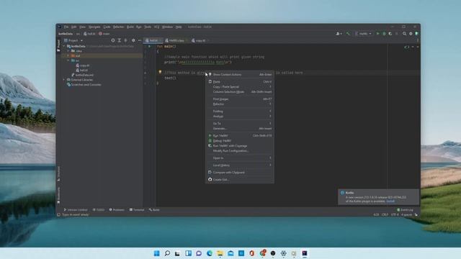This screenshot has height=259, width=461.
Task: Open the Navigate menu
Action: point(94,27)
